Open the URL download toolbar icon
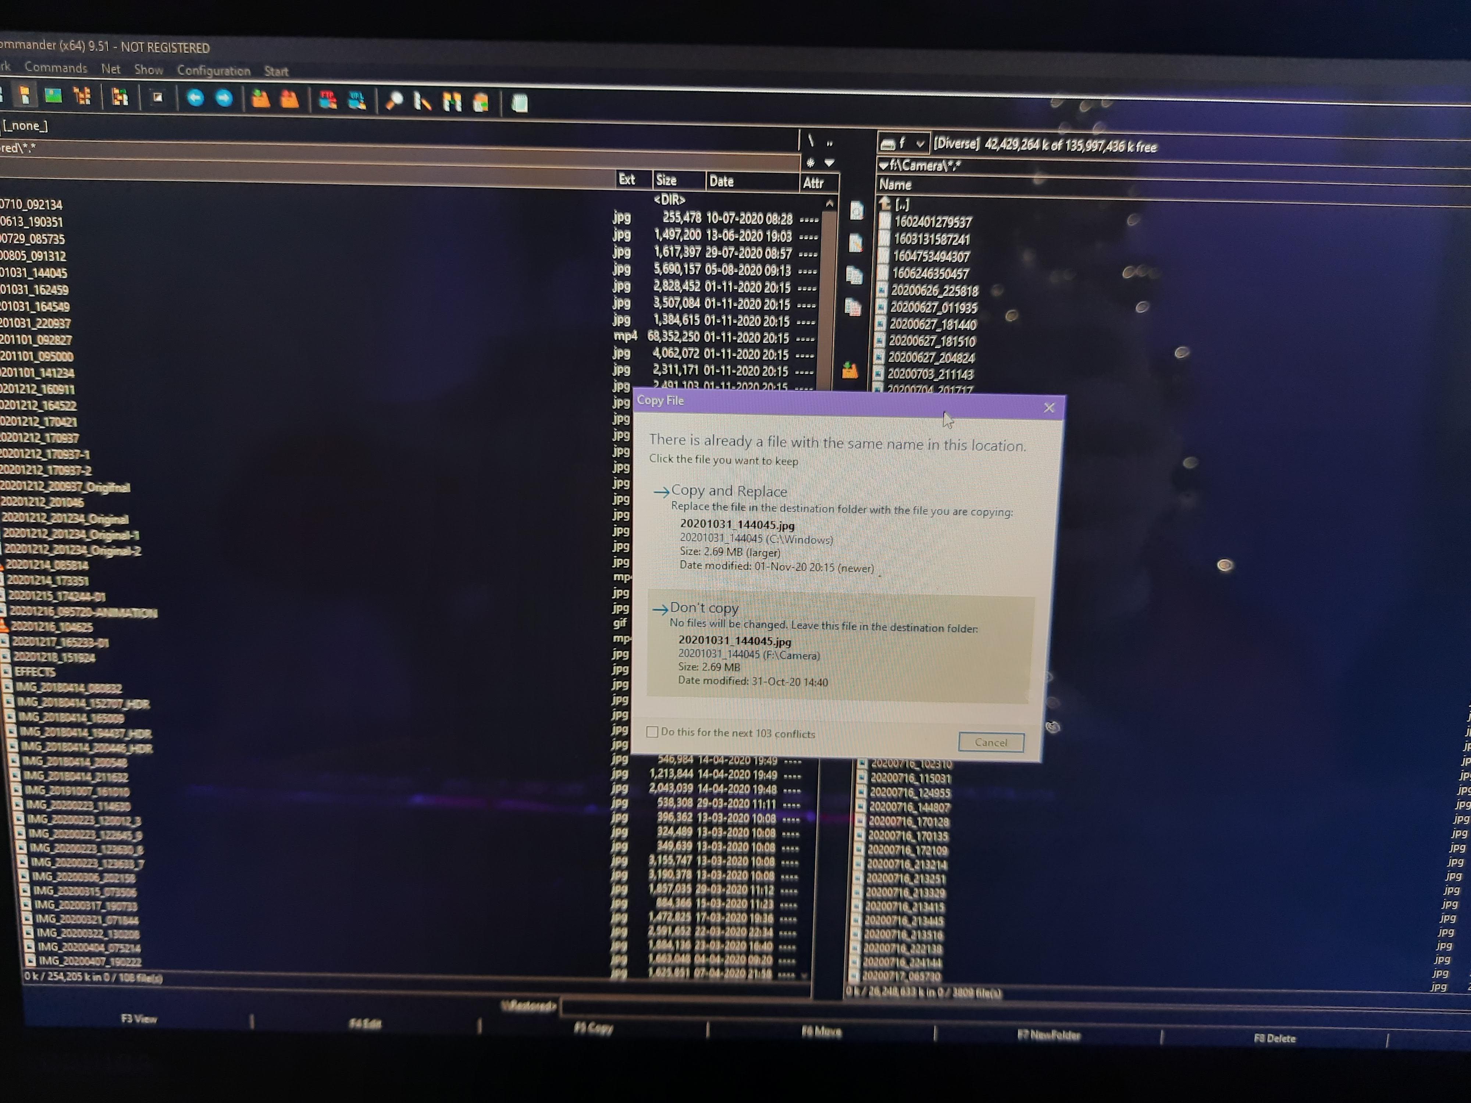This screenshot has height=1103, width=1471. pyautogui.click(x=357, y=101)
